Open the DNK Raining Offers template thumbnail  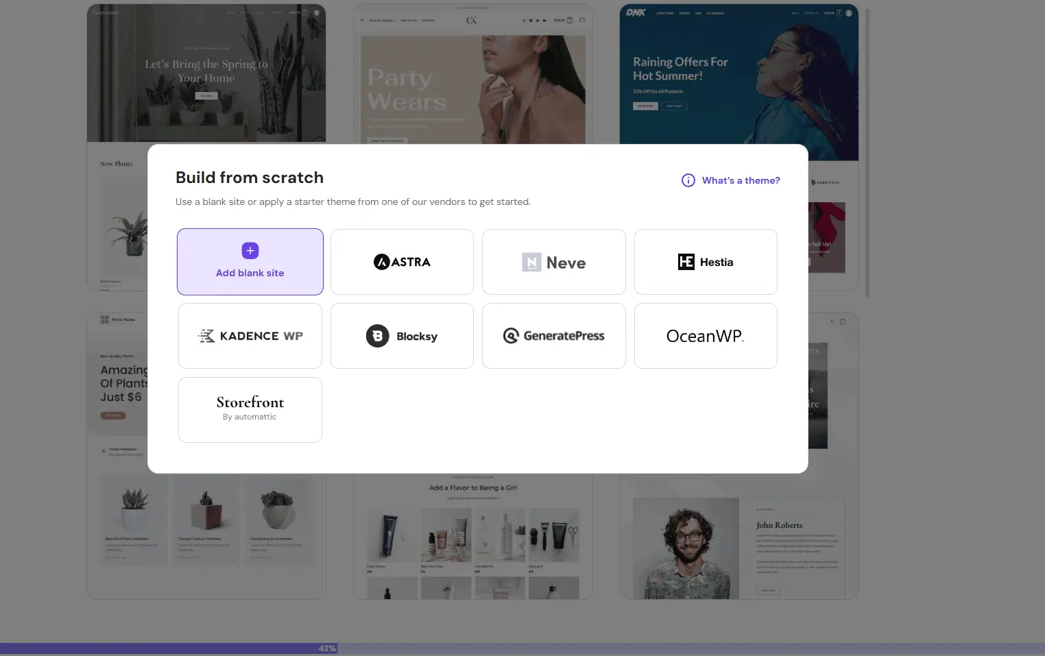tap(739, 73)
